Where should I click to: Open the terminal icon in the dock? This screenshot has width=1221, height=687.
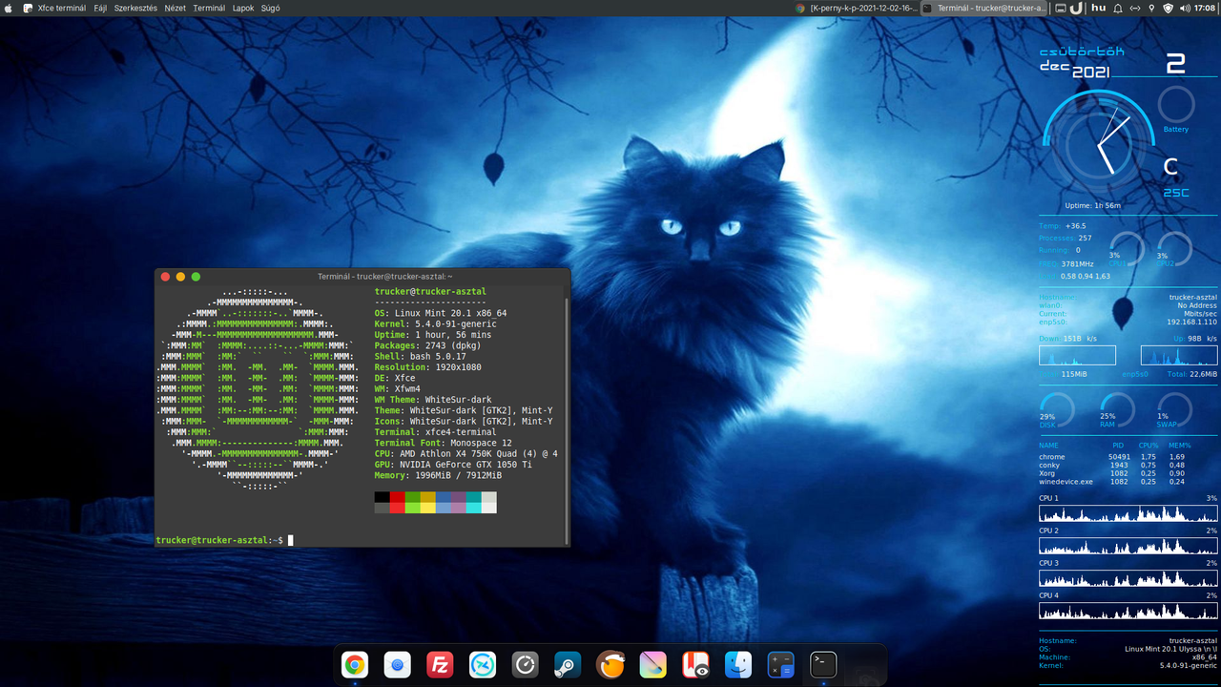822,665
